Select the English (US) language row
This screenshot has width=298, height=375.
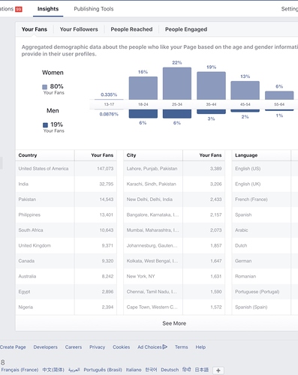265,169
